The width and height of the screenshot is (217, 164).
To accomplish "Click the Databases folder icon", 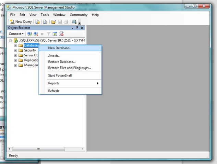I will [x=21, y=45].
